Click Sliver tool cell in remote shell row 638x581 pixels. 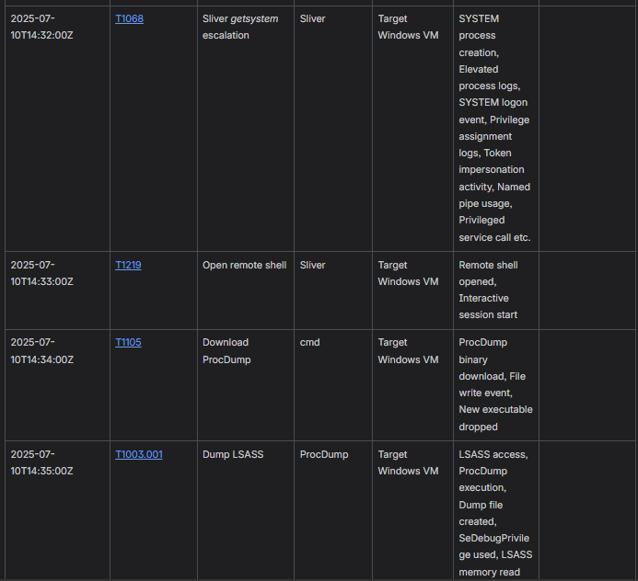(313, 265)
